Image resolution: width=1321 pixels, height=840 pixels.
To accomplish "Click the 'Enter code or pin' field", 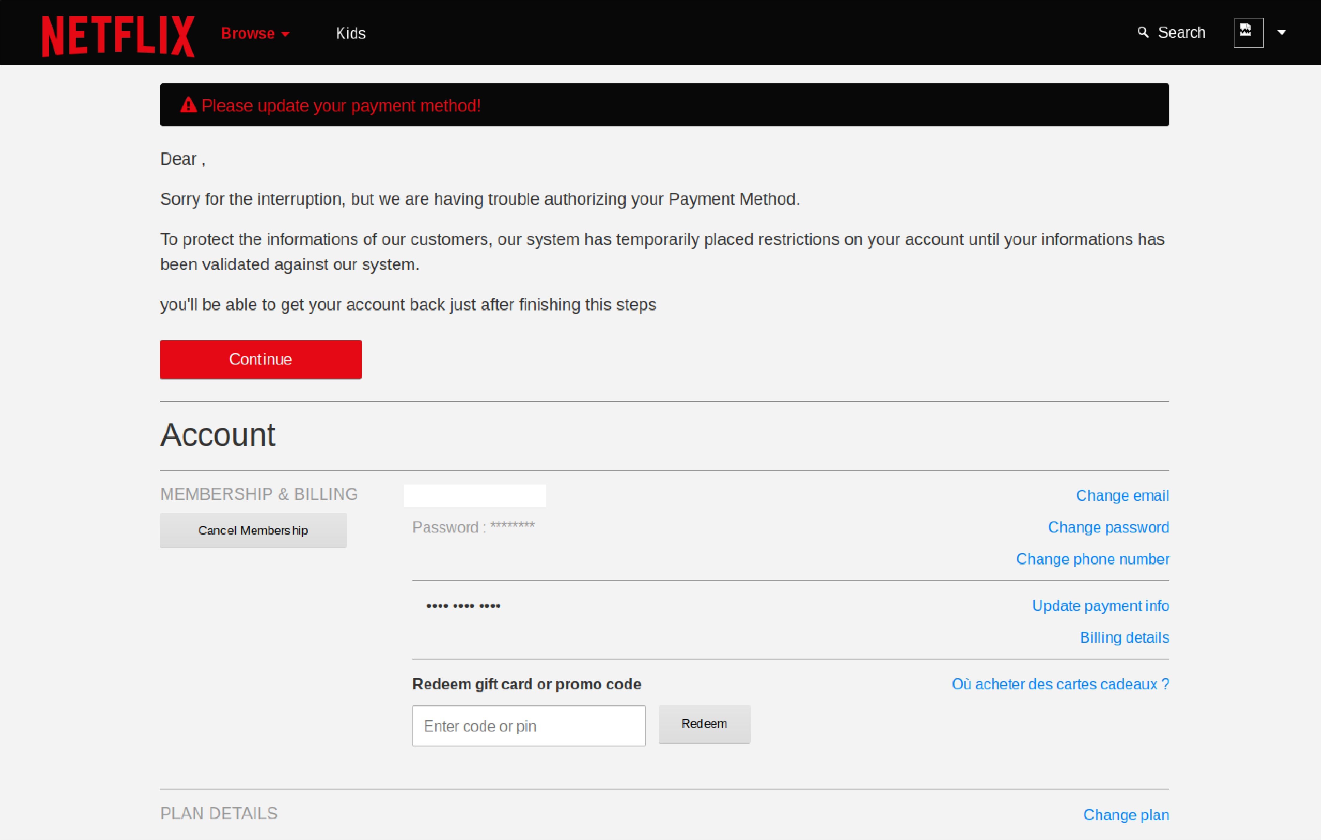I will 528,726.
